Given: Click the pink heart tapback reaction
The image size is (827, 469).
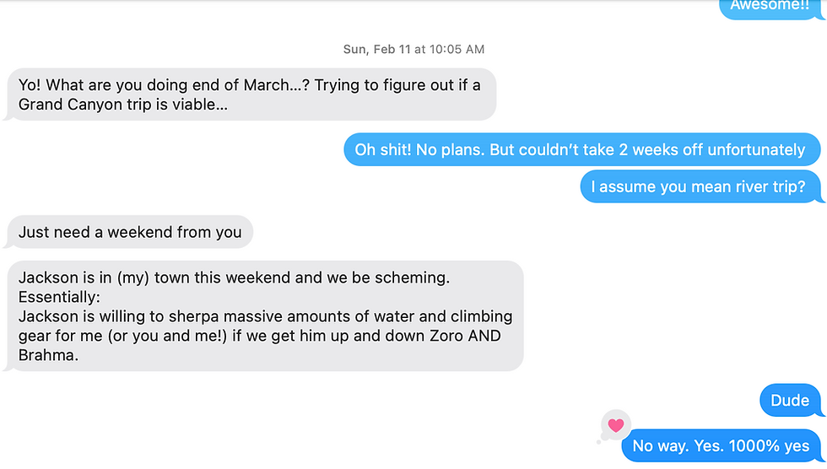Looking at the screenshot, I should click(x=615, y=425).
